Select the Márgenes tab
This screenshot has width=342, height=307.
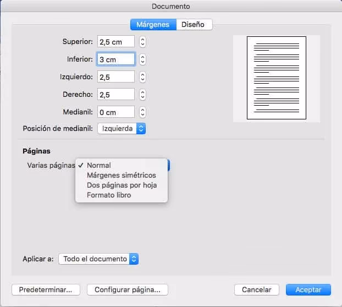pos(153,24)
